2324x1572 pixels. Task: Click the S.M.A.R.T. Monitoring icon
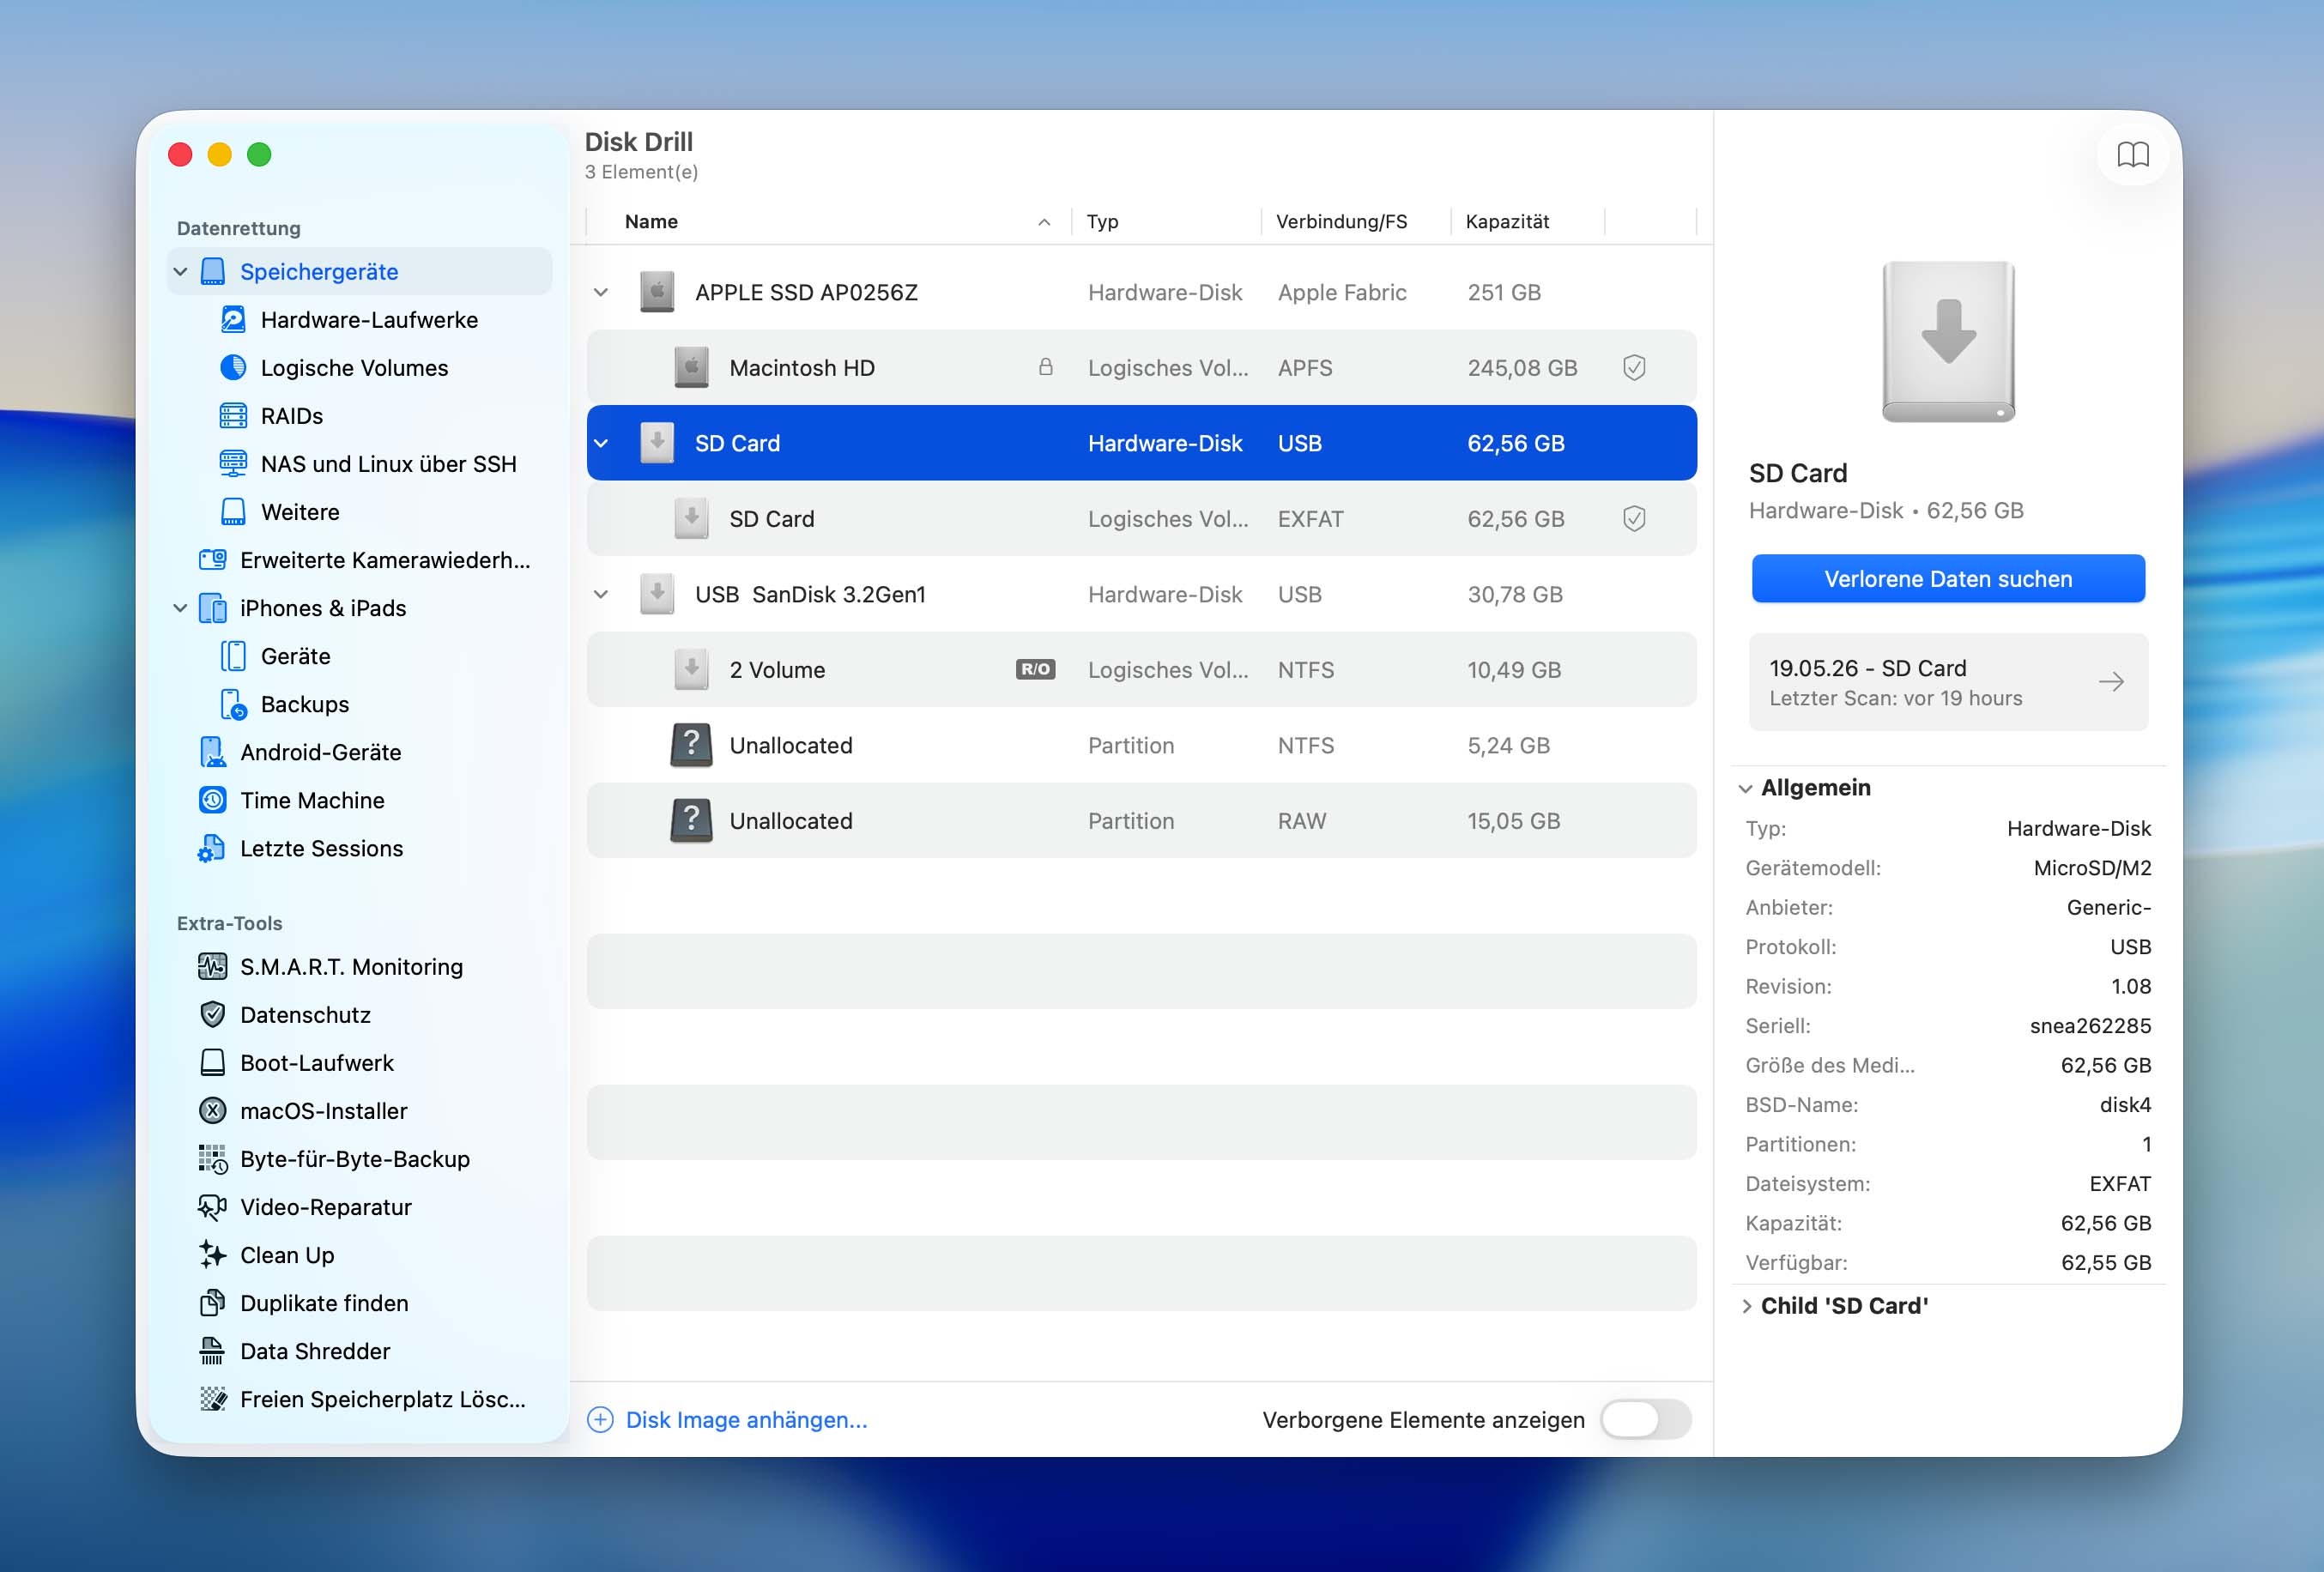click(212, 967)
